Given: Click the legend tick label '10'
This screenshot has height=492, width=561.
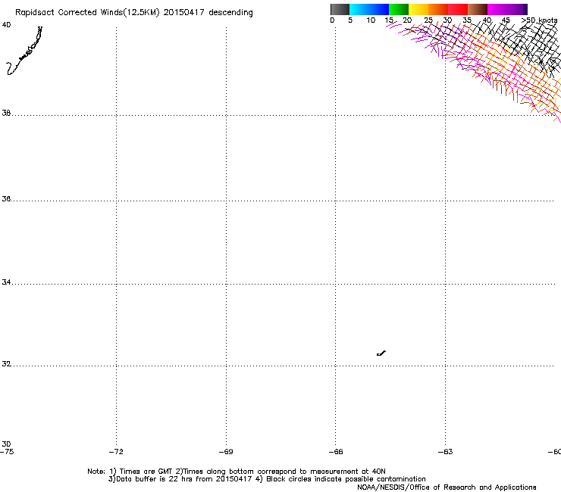Looking at the screenshot, I should [371, 20].
